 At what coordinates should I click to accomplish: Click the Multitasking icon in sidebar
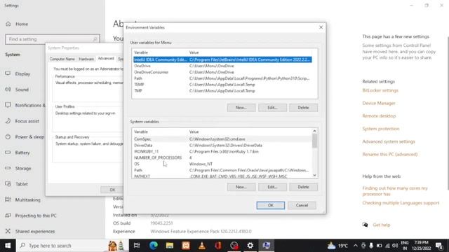(8, 199)
